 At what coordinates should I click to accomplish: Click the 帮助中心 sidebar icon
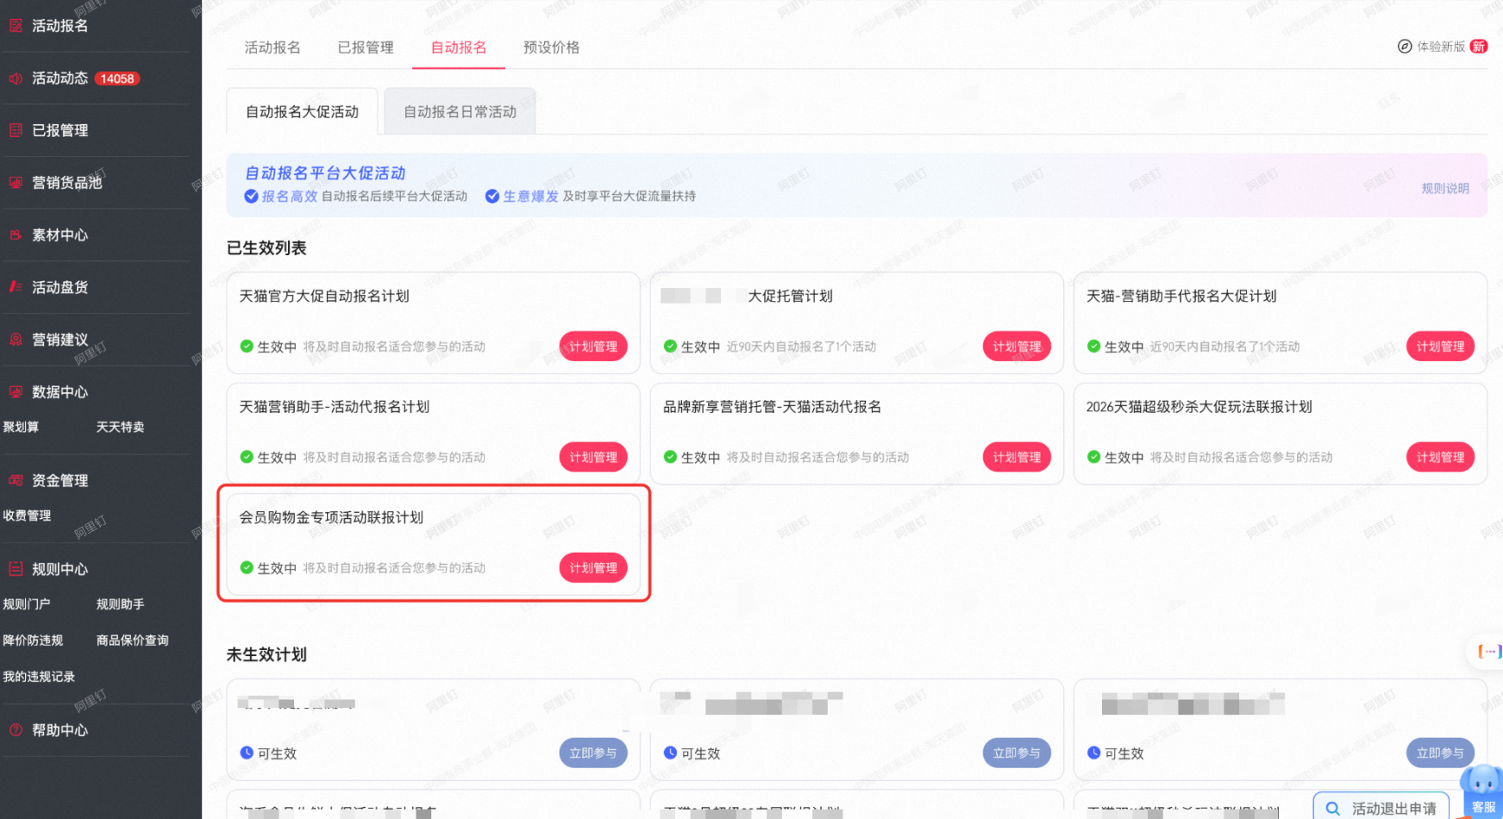(x=16, y=730)
